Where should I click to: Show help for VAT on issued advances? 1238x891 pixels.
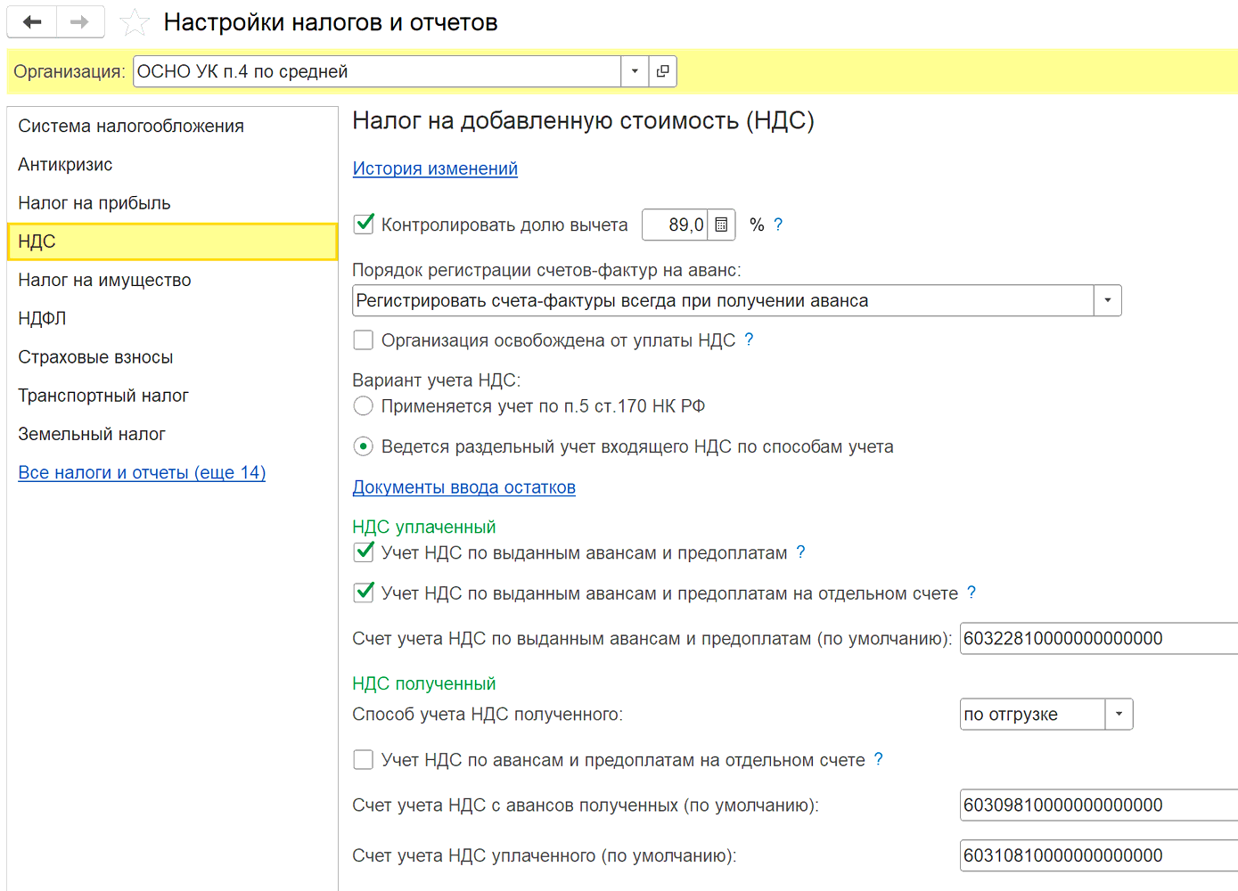click(x=800, y=552)
